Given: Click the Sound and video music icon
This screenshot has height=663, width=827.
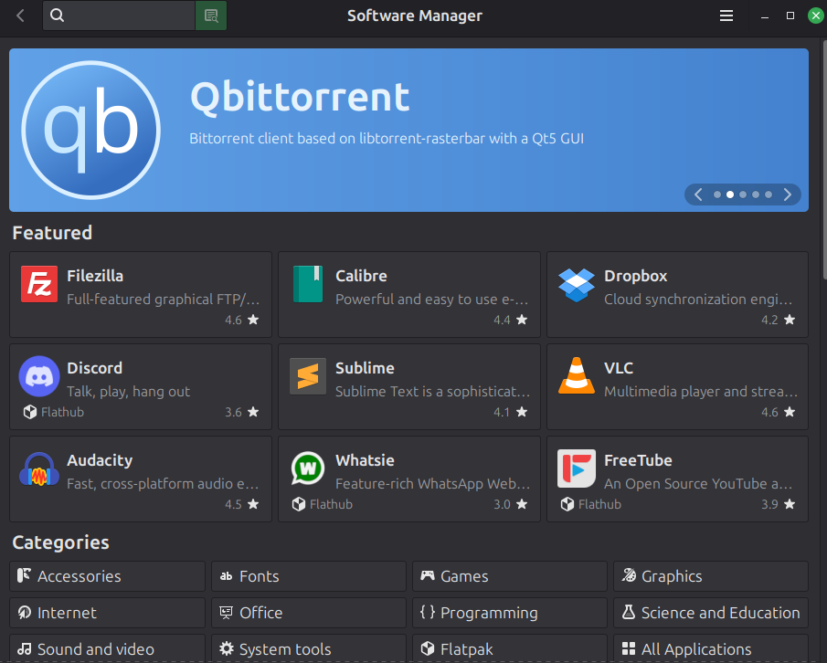Looking at the screenshot, I should [x=25, y=648].
